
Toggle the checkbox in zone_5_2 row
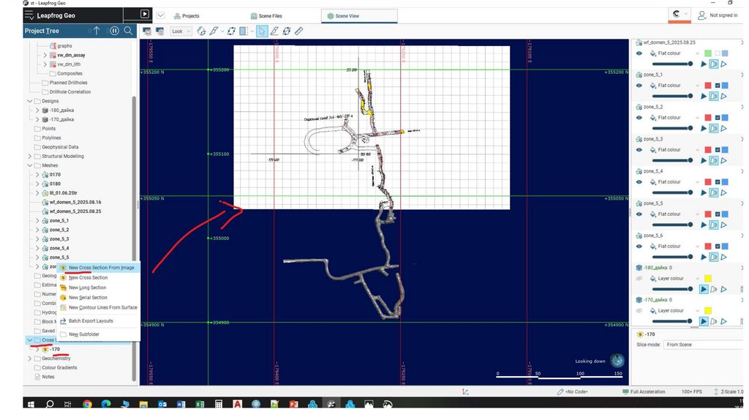[718, 118]
